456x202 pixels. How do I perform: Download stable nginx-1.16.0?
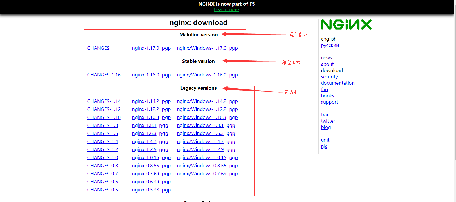tap(145, 75)
